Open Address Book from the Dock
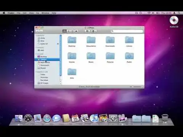This screenshot has width=183, height=137. pos(66,118)
